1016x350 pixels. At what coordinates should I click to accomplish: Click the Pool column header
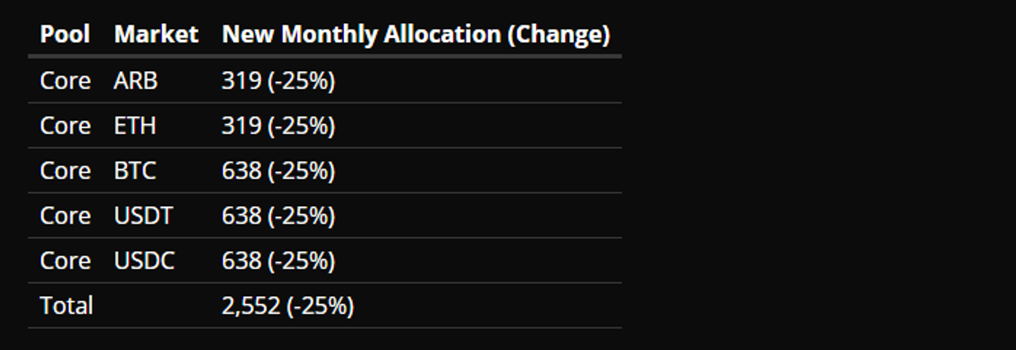tap(65, 34)
